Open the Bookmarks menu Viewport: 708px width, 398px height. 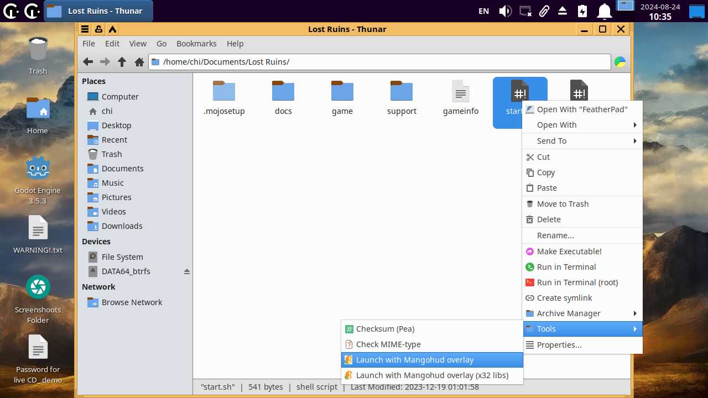pyautogui.click(x=196, y=44)
